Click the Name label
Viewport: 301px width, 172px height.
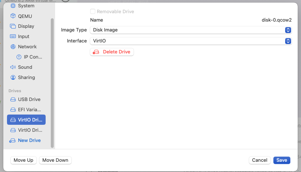(x=96, y=20)
